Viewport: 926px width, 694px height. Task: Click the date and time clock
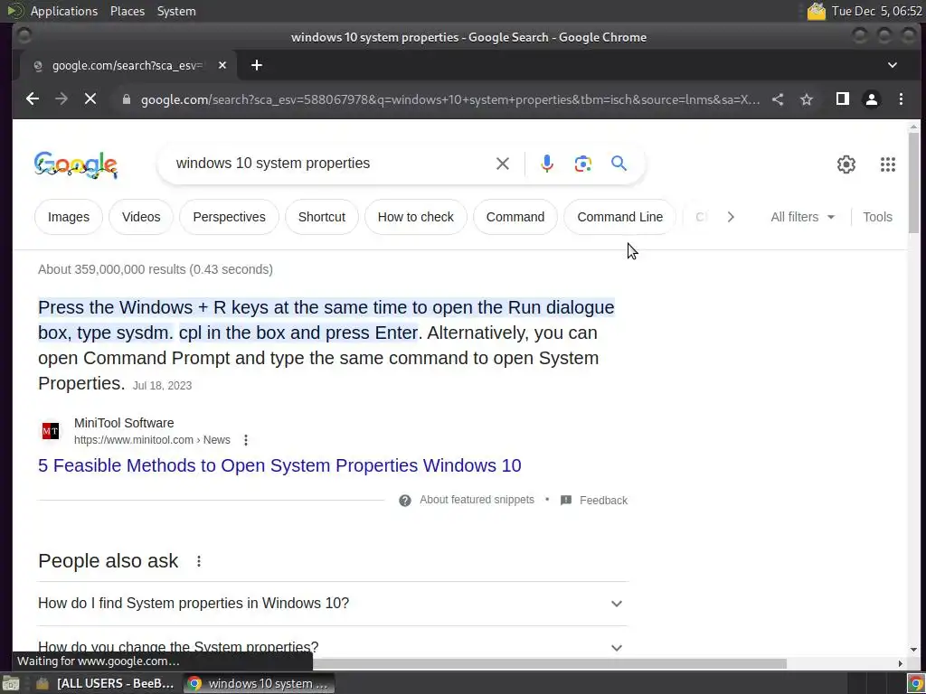[x=876, y=11]
